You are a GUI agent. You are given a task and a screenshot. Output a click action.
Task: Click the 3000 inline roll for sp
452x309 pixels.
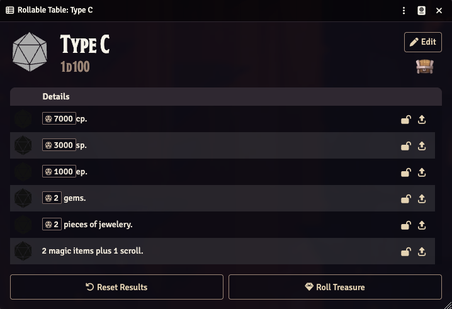click(59, 145)
